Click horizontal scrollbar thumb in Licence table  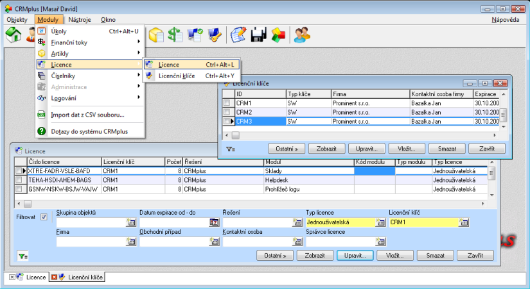[28, 204]
